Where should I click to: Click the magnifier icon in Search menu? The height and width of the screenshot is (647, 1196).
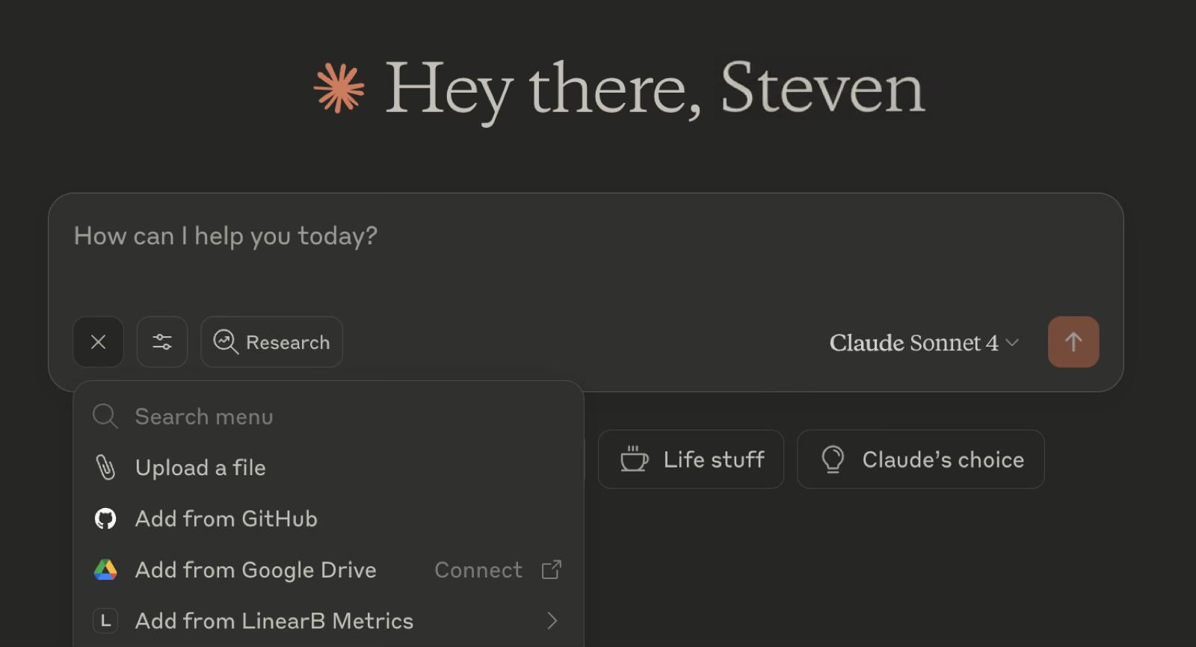pyautogui.click(x=105, y=416)
